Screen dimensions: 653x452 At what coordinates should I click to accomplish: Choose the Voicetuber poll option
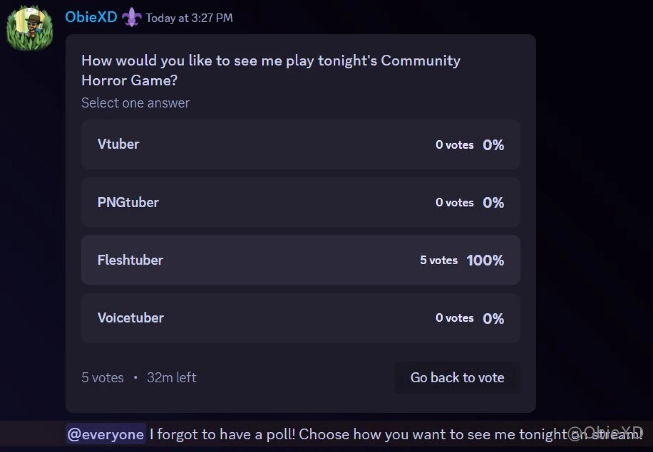(300, 318)
